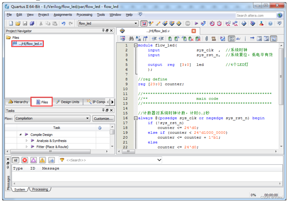
Task: Open the Processing menu
Action: point(84,15)
